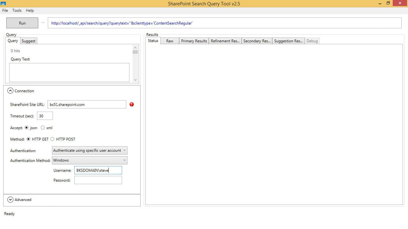Click the Query panel scroll down arrow
The width and height of the screenshot is (408, 229).
coord(135,80)
